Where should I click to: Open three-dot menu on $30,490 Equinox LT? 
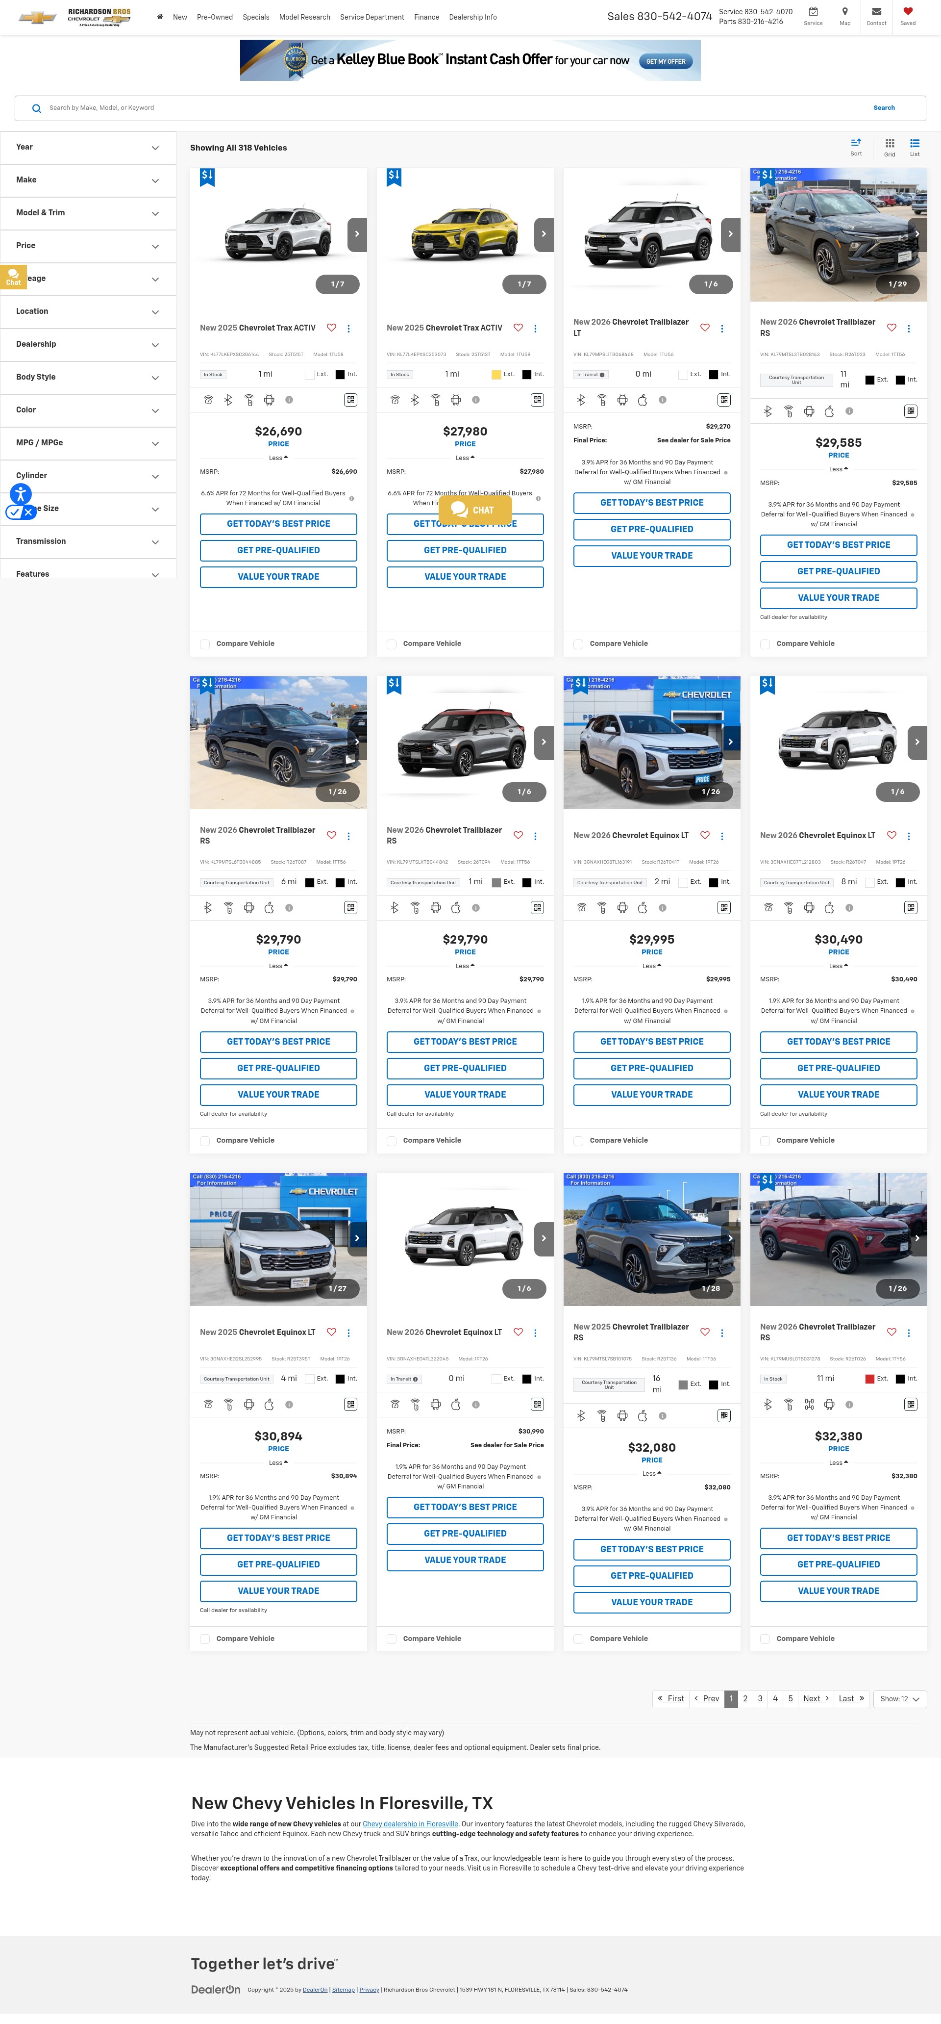(908, 836)
